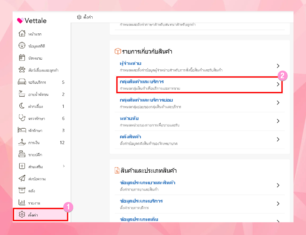This screenshot has height=235, width=306.
Task: Click the Vettale heart logo
Action: (20, 21)
